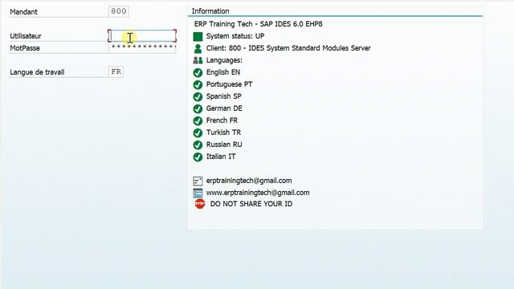This screenshot has width=514, height=289.
Task: Click the Mandant field showing 800
Action: [x=119, y=11]
